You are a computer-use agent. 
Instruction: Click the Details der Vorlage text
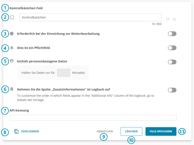pyautogui.click(x=31, y=100)
